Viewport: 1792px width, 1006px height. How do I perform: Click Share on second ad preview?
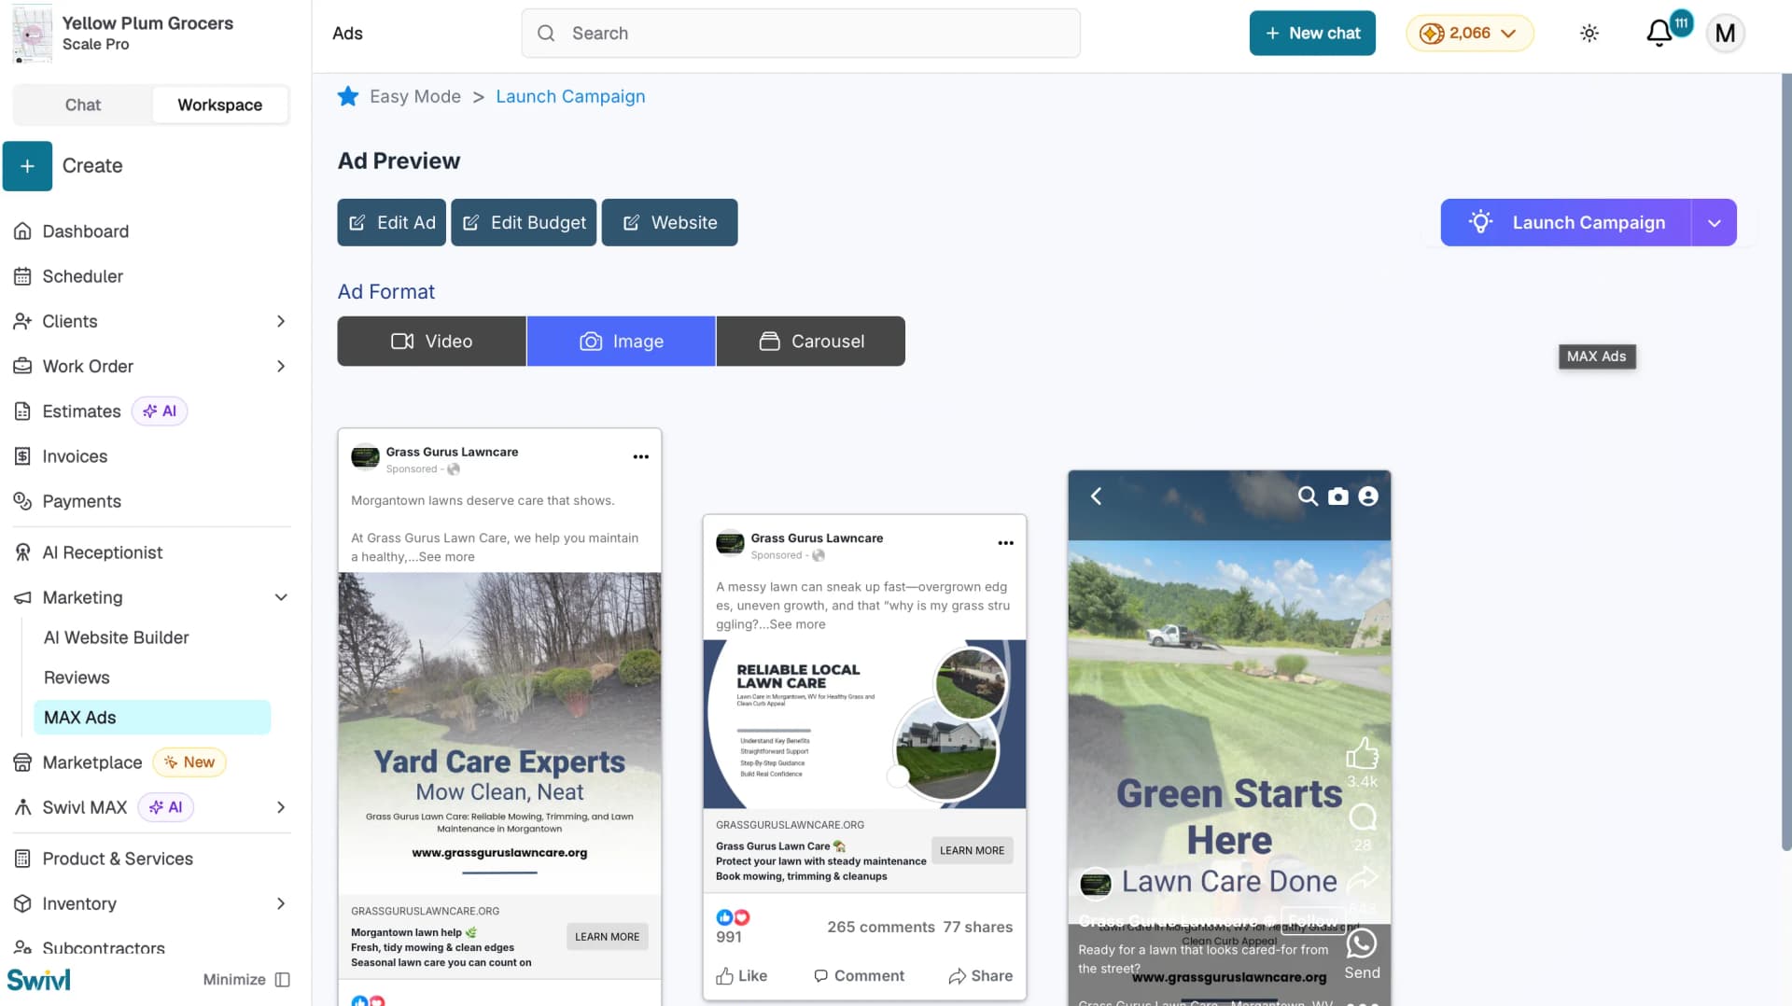click(x=981, y=976)
